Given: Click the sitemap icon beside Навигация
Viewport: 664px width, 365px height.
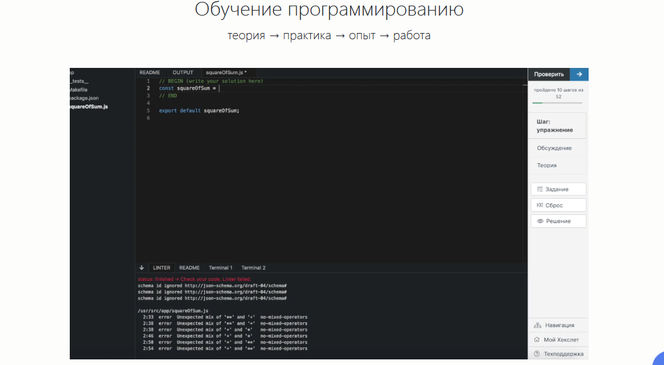Looking at the screenshot, I should tap(538, 325).
